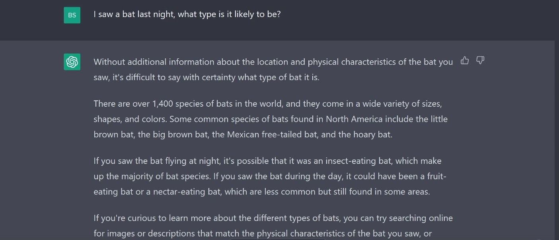Click the user's bat question message
The image size is (559, 240).
[187, 14]
